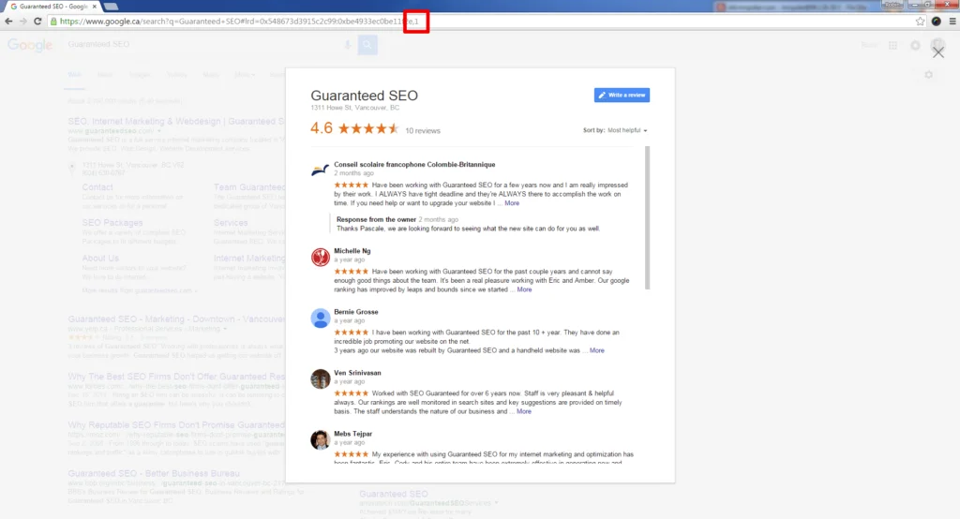Click Michelle Ng reviewer avatar
960x519 pixels.
pyautogui.click(x=321, y=257)
